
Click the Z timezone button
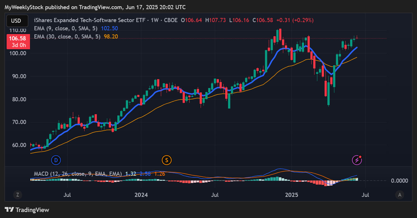tap(18, 195)
